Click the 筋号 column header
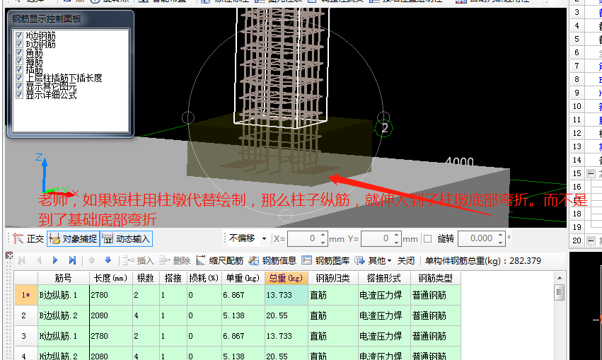This screenshot has width=602, height=360. click(x=64, y=278)
